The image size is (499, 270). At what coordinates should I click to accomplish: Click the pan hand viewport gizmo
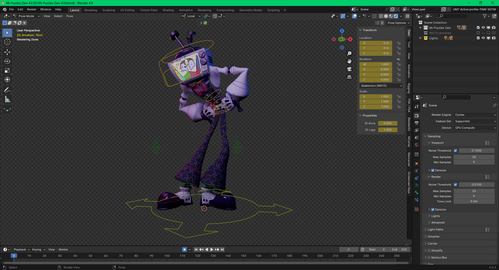coord(349,61)
